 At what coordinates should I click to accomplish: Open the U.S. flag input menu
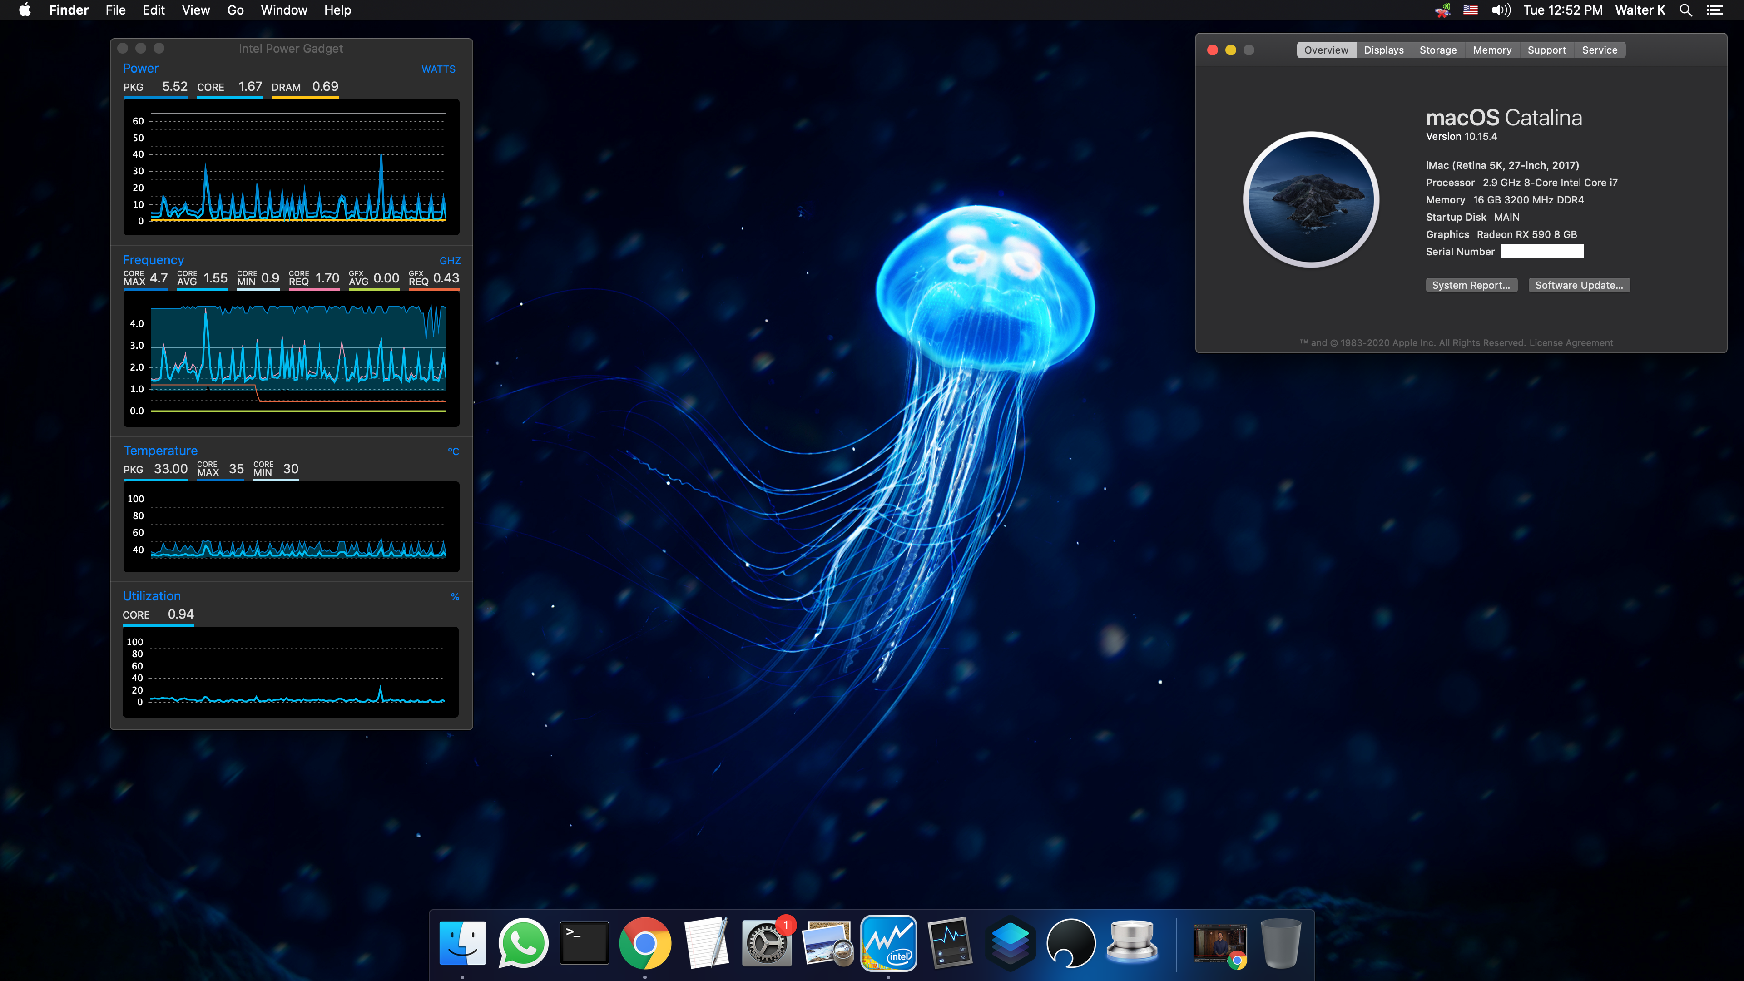click(1471, 10)
